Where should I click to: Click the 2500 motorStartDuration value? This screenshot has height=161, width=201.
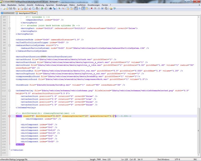point(43,57)
